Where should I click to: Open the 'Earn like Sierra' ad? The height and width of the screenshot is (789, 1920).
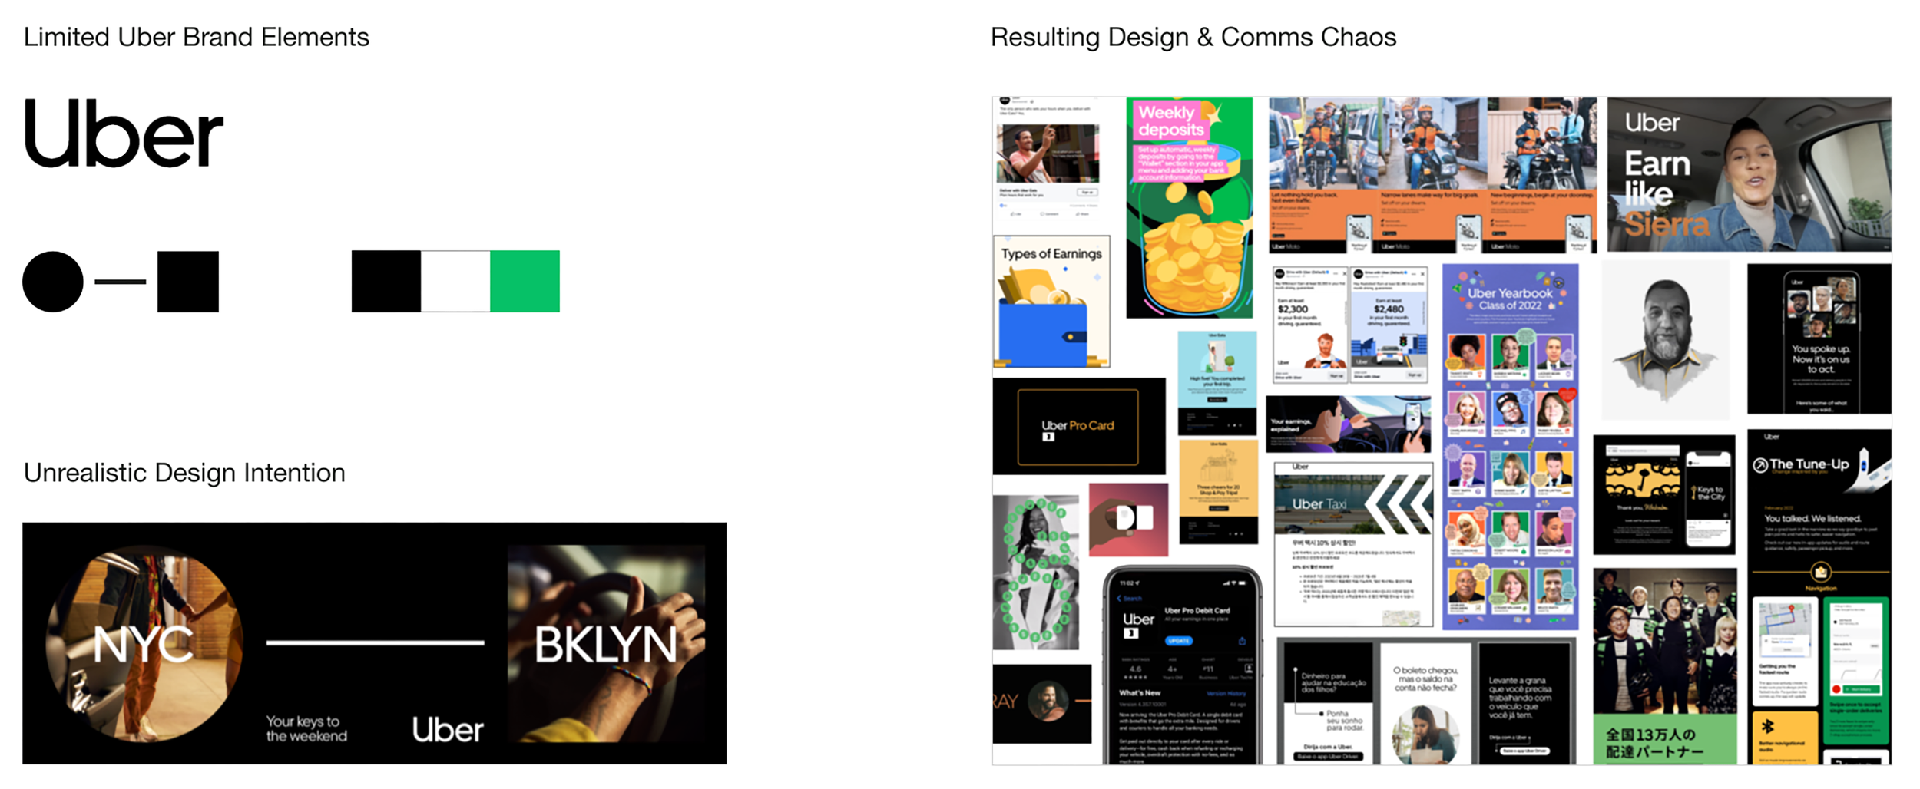pyautogui.click(x=1749, y=174)
